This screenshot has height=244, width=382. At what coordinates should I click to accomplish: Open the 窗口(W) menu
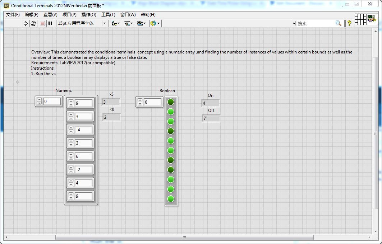pyautogui.click(x=128, y=15)
